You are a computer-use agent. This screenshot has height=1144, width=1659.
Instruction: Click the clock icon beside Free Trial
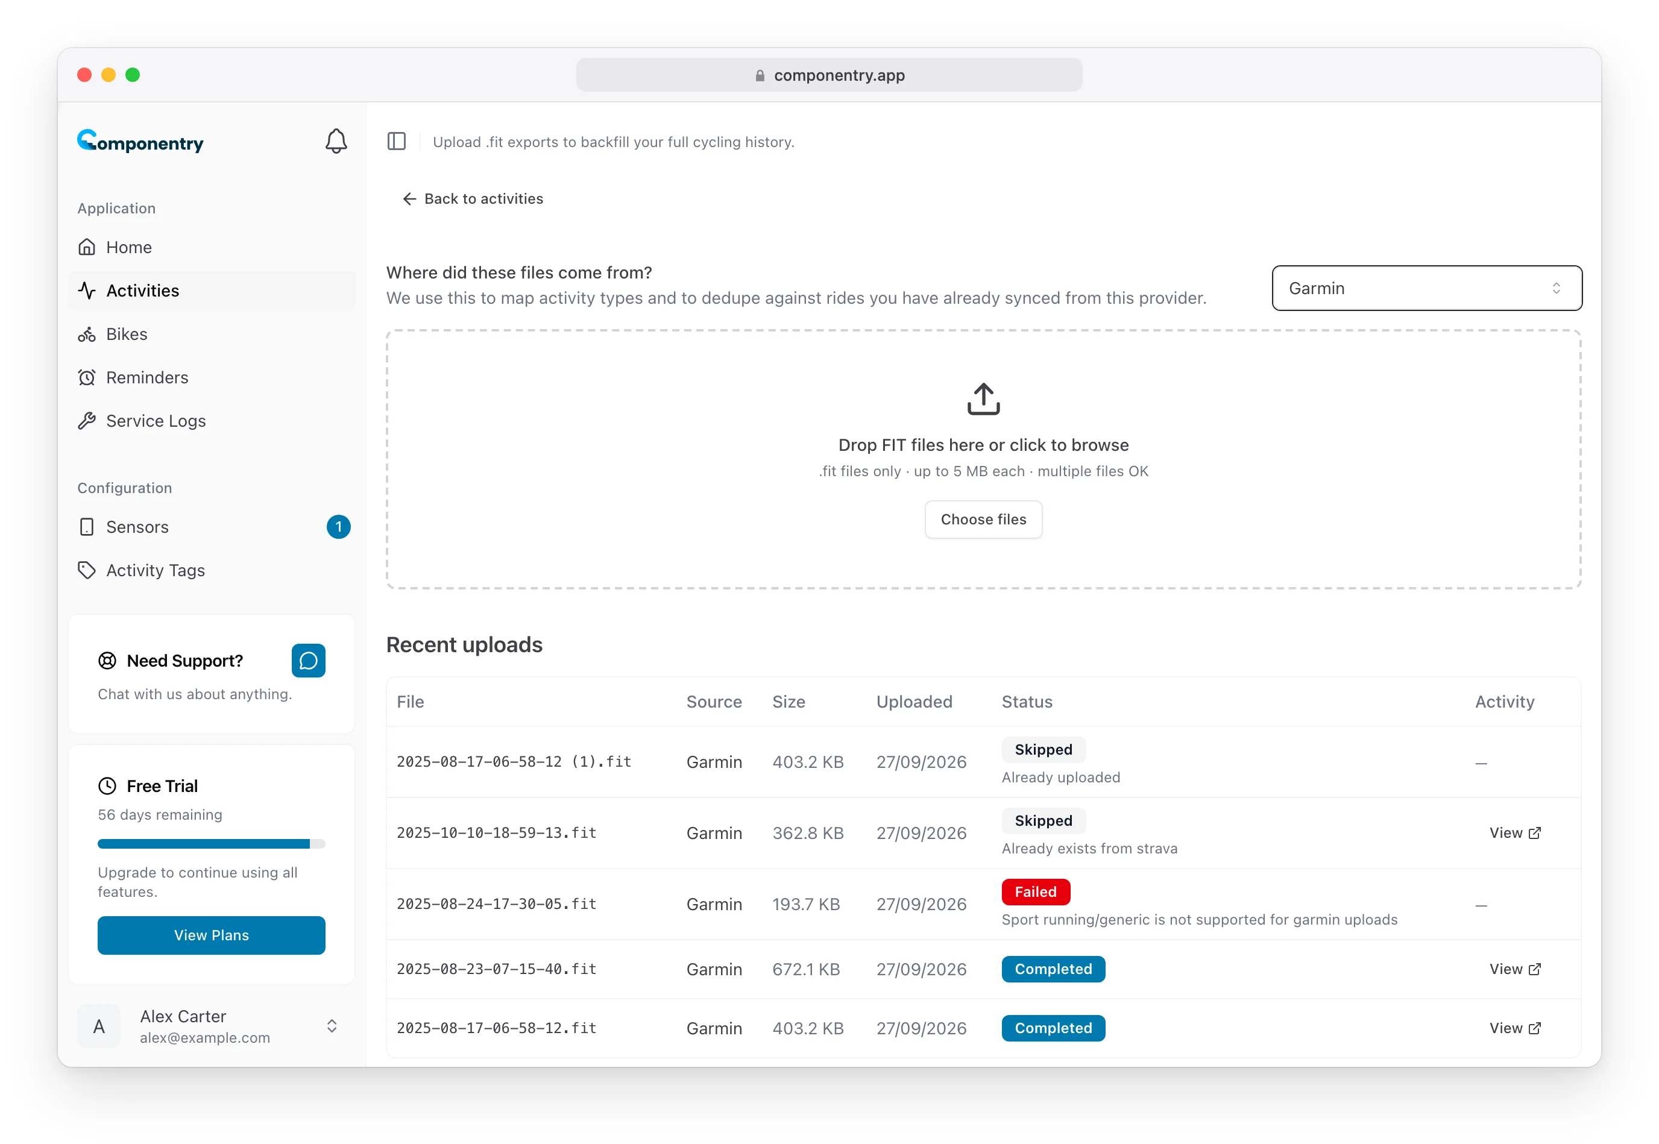pos(107,785)
